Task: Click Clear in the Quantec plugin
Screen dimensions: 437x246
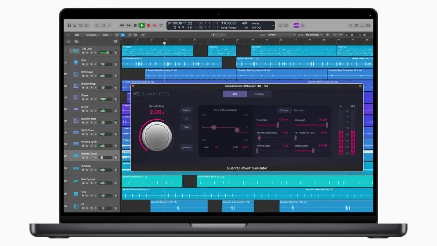Action: [x=186, y=128]
